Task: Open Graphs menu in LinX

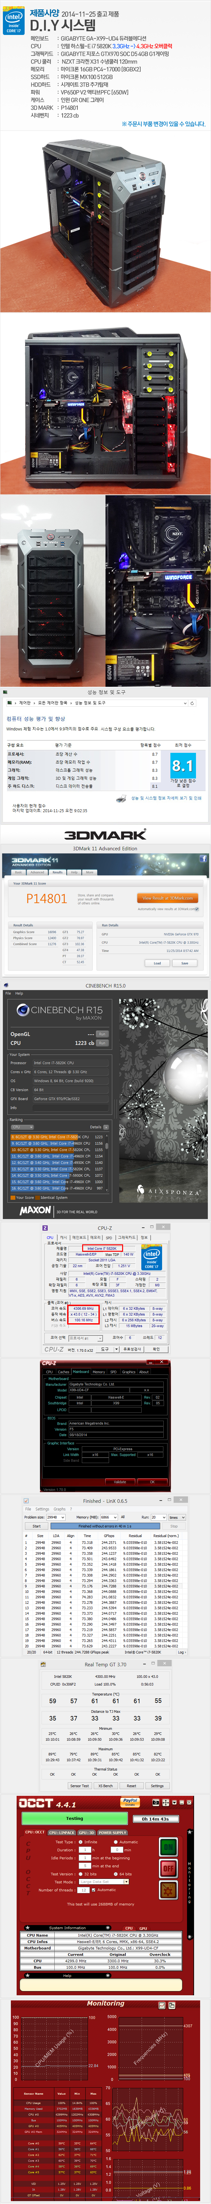Action: [x=60, y=1509]
